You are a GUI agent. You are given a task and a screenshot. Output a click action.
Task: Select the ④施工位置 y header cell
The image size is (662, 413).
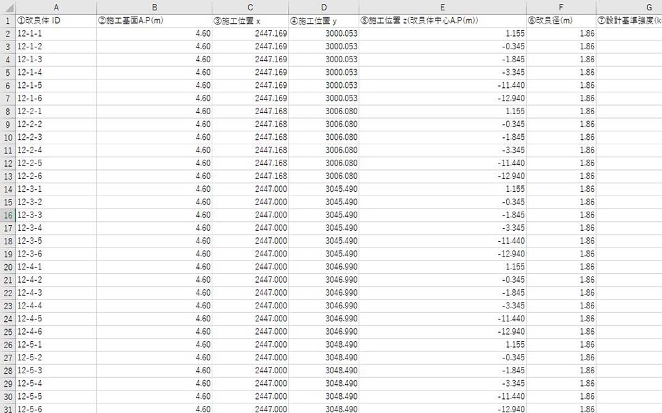323,21
